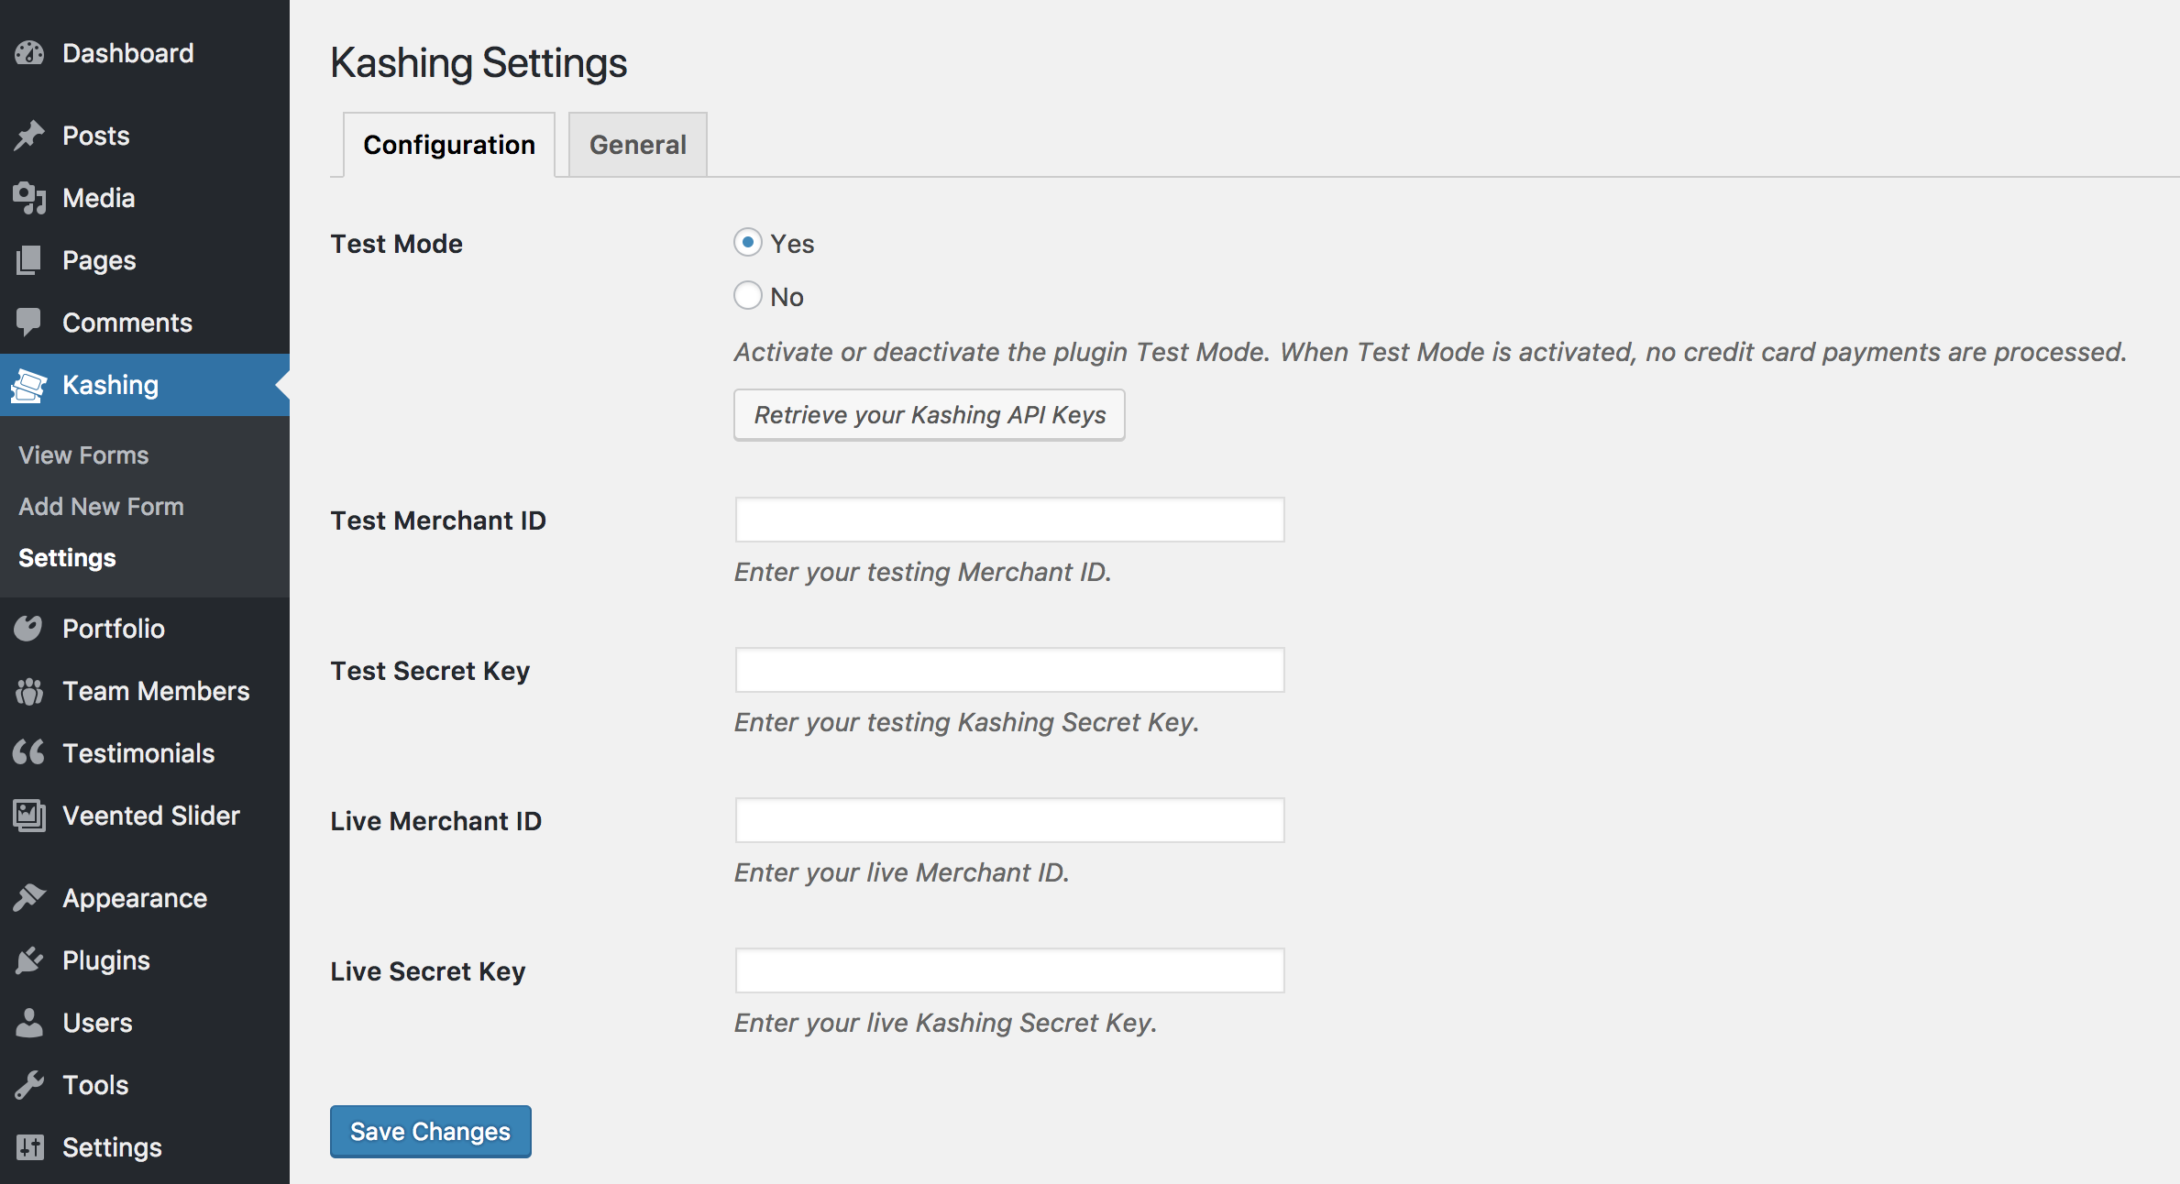The image size is (2180, 1184).
Task: Click the Posts pushpin icon
Action: pyautogui.click(x=29, y=136)
